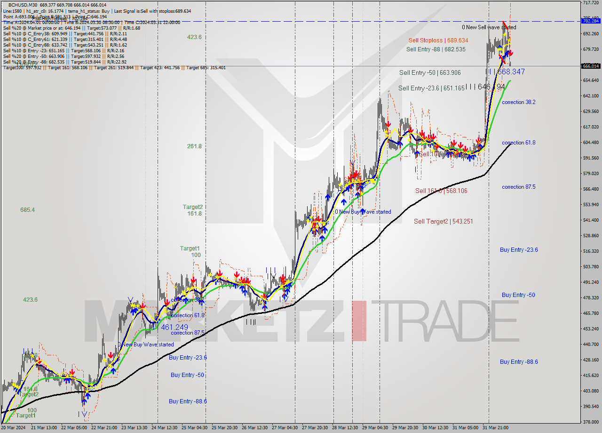Click the blue '461.249' price label

tap(174, 327)
